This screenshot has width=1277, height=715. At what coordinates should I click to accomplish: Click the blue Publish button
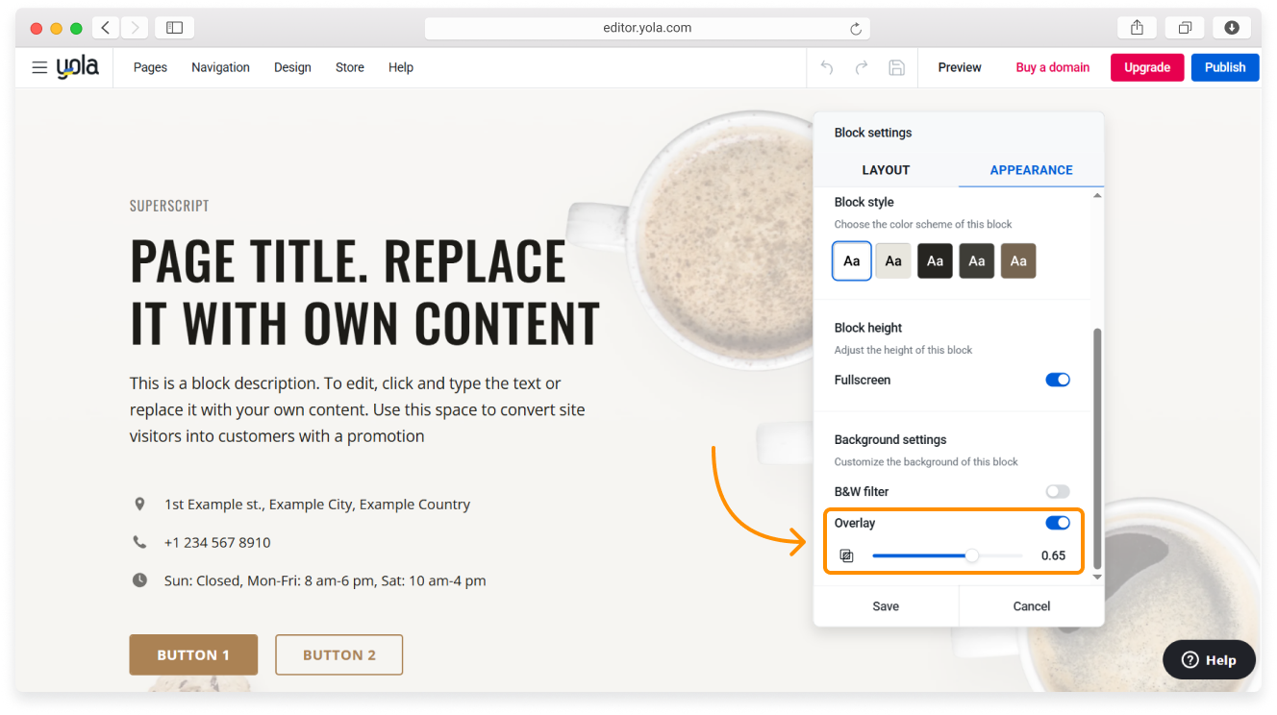coord(1224,67)
